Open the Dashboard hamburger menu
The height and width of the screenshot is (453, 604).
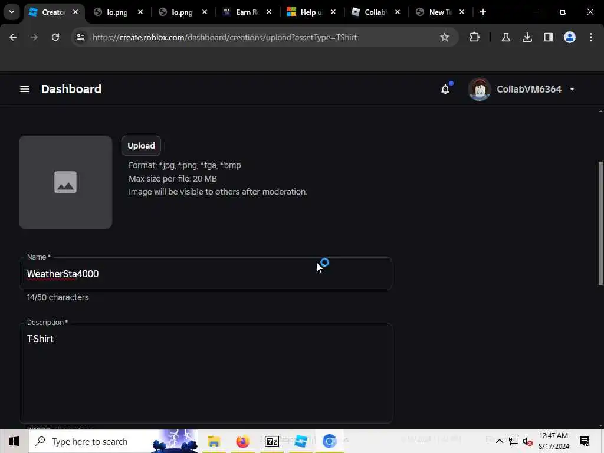click(x=25, y=90)
